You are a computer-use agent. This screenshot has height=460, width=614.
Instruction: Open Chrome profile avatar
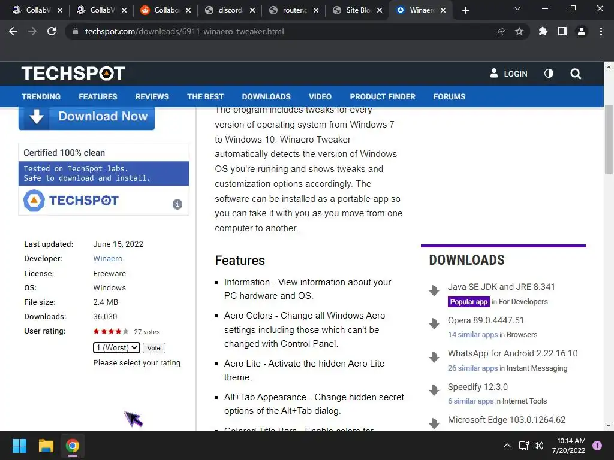click(x=582, y=31)
